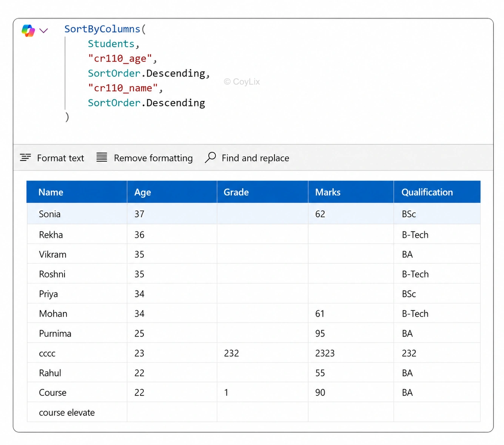This screenshot has height=445, width=504.
Task: Click grade 1 in Course row
Action: (x=226, y=392)
